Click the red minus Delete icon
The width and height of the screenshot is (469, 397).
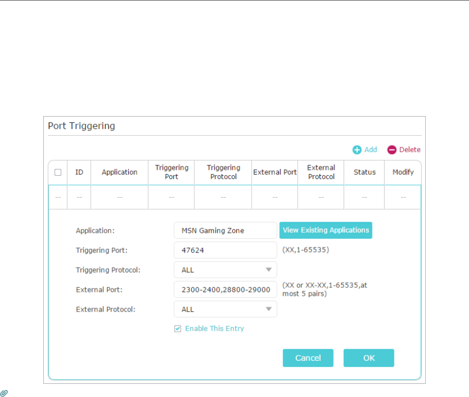click(392, 149)
